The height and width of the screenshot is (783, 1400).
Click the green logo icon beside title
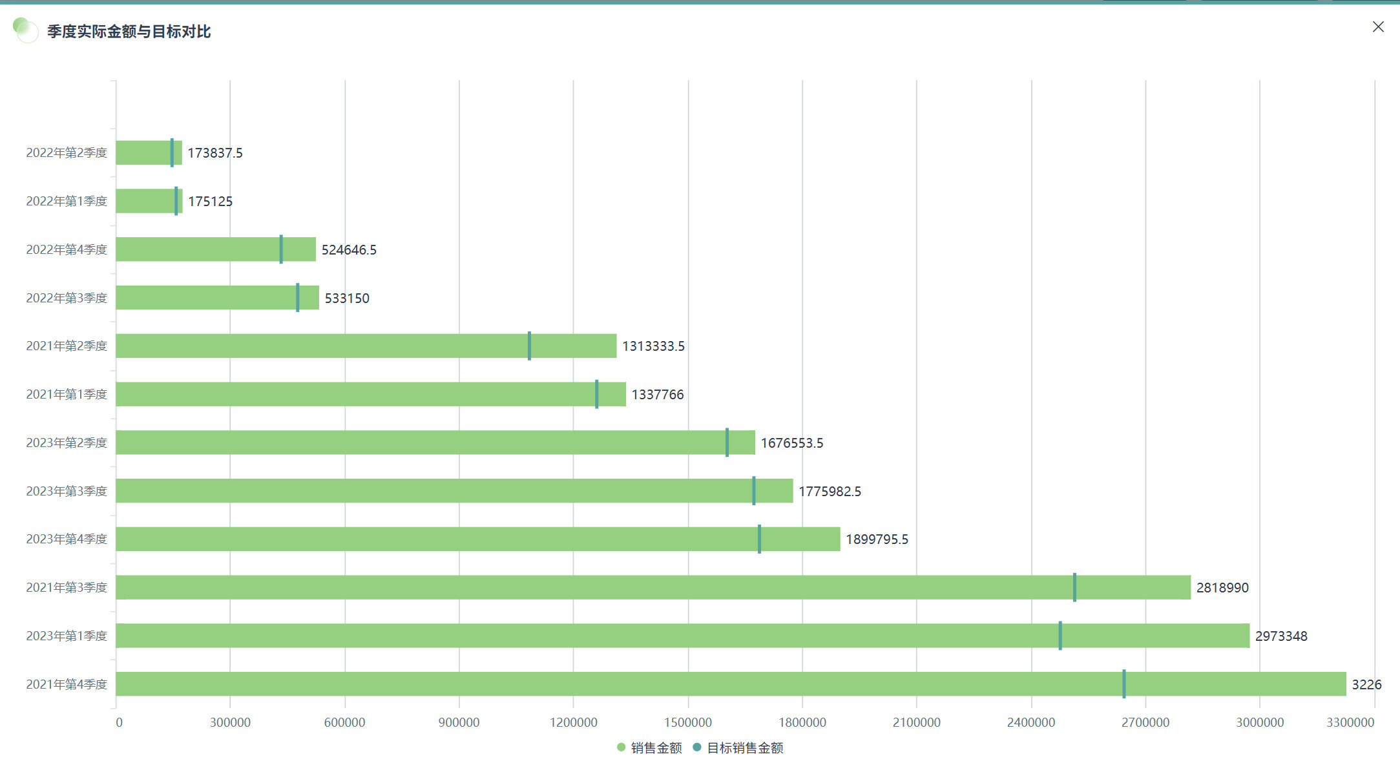(25, 30)
